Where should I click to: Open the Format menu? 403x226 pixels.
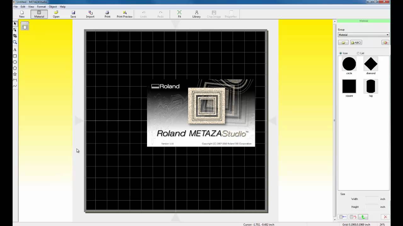[x=41, y=7]
